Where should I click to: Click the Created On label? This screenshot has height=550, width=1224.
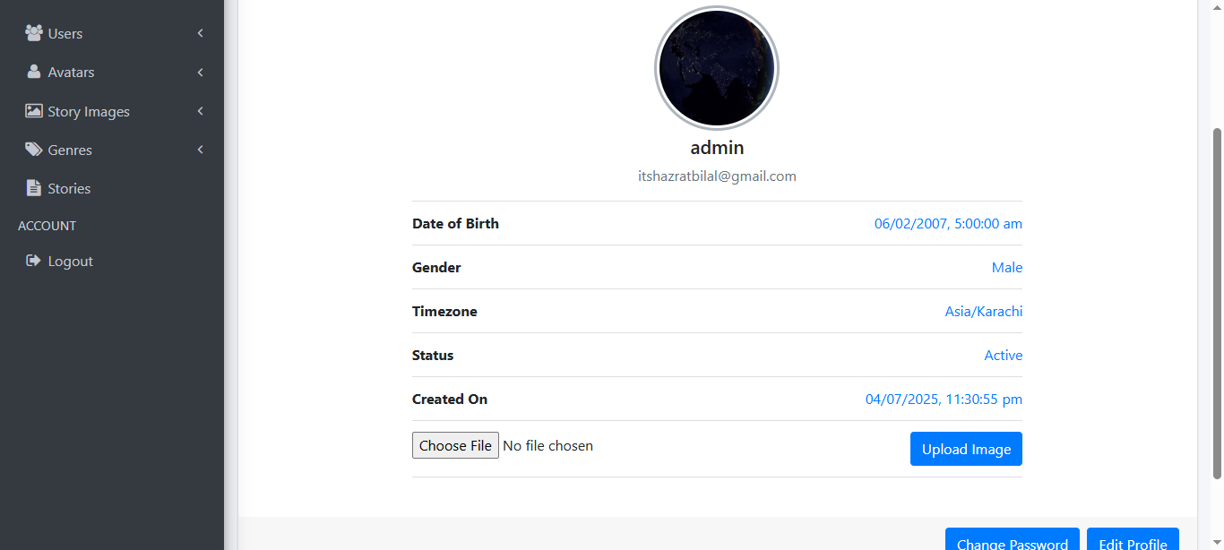point(450,399)
